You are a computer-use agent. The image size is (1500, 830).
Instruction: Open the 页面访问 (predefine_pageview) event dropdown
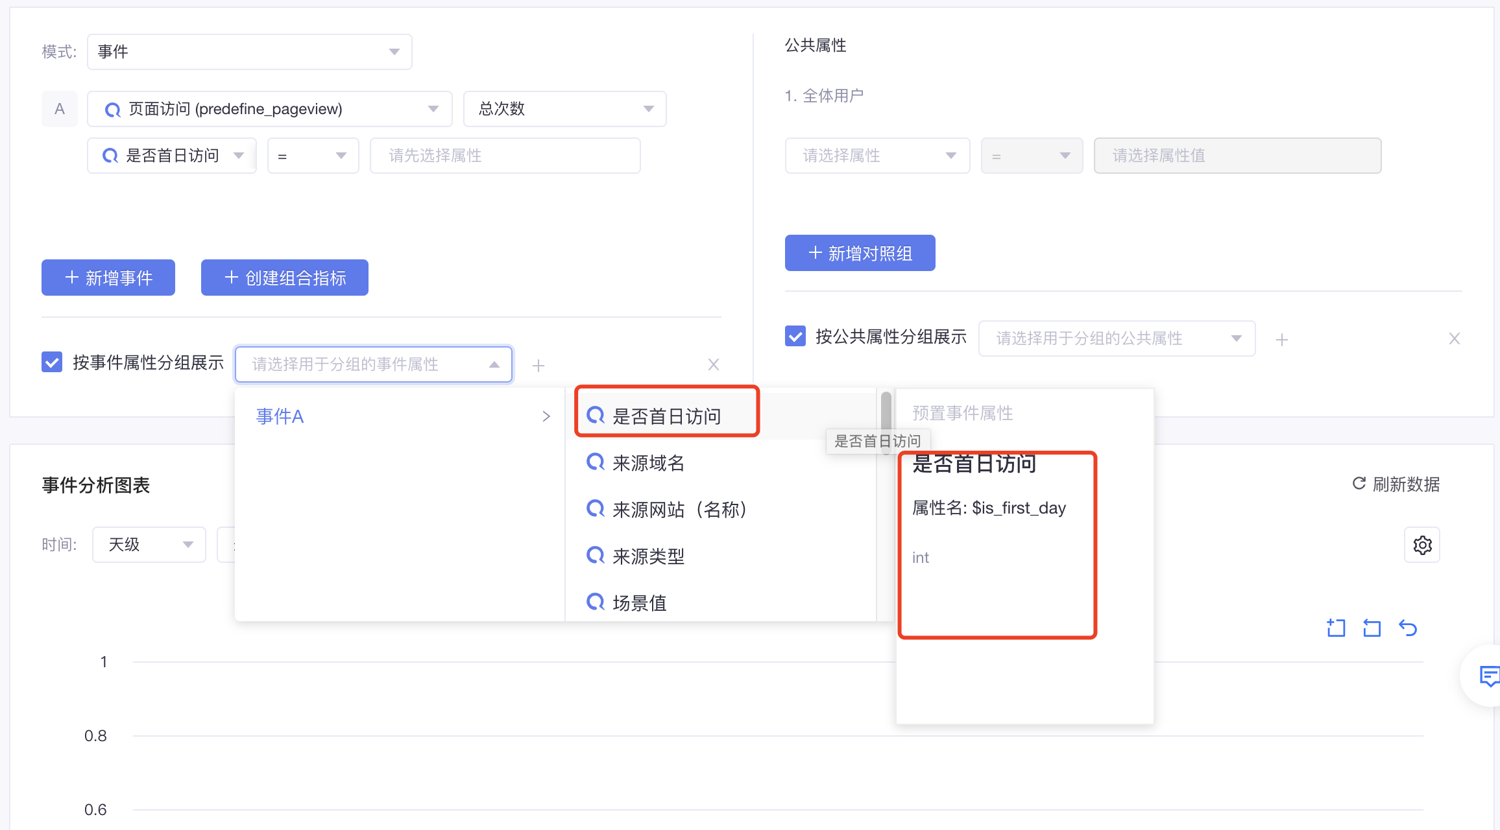269,109
